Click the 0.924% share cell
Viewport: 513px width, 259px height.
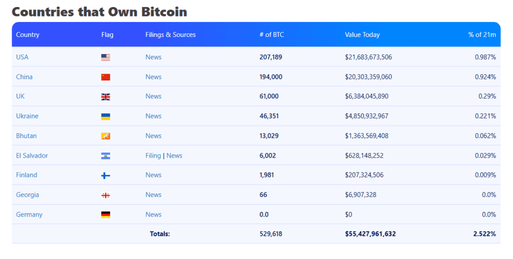[x=485, y=77]
